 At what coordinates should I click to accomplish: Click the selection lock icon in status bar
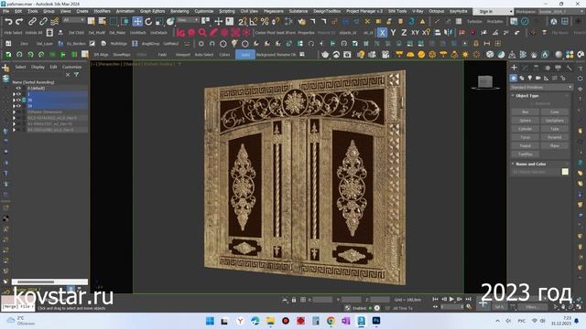pos(294,300)
